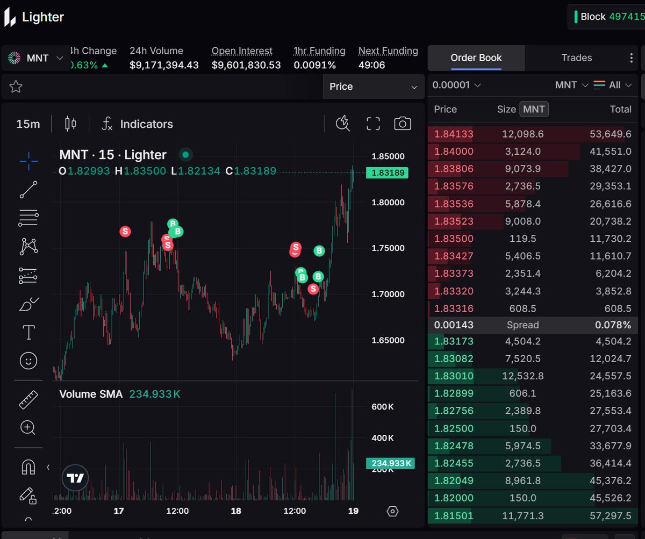Open the quick search lightning icon

coord(342,124)
